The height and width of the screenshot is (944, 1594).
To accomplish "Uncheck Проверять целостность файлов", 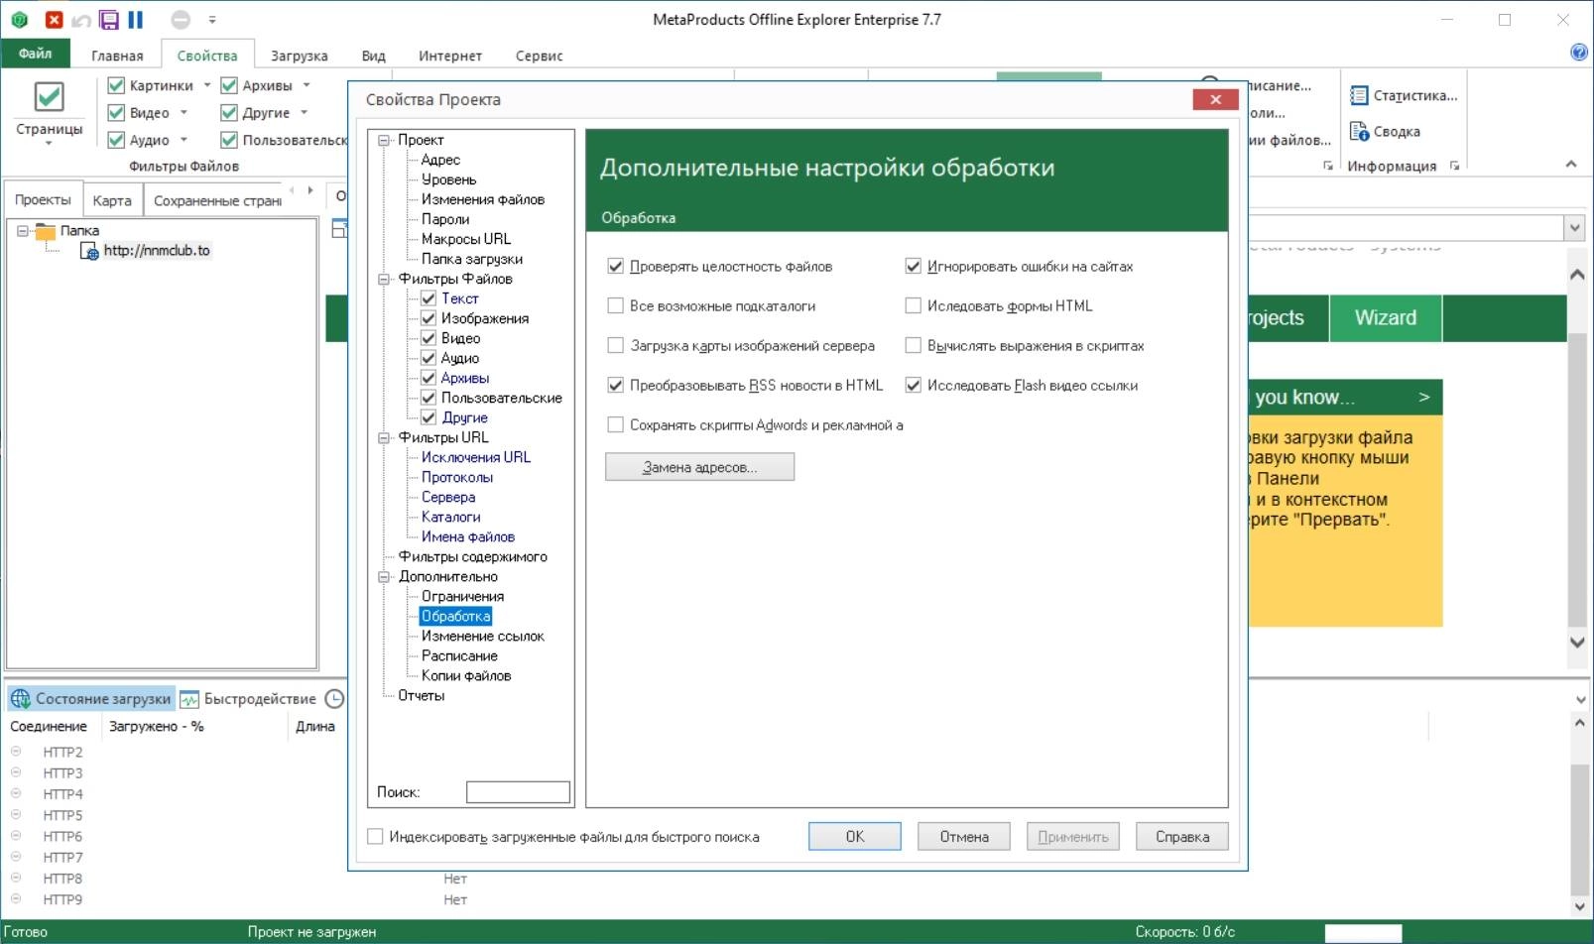I will click(615, 266).
